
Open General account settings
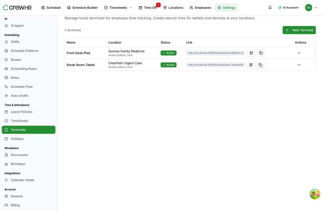coord(29,196)
